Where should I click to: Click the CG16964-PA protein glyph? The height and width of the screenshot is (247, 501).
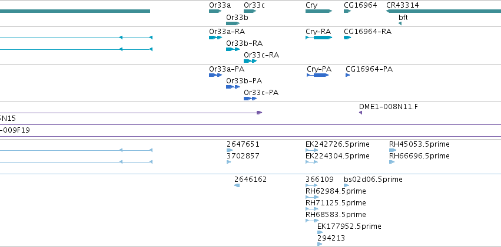tap(347, 75)
